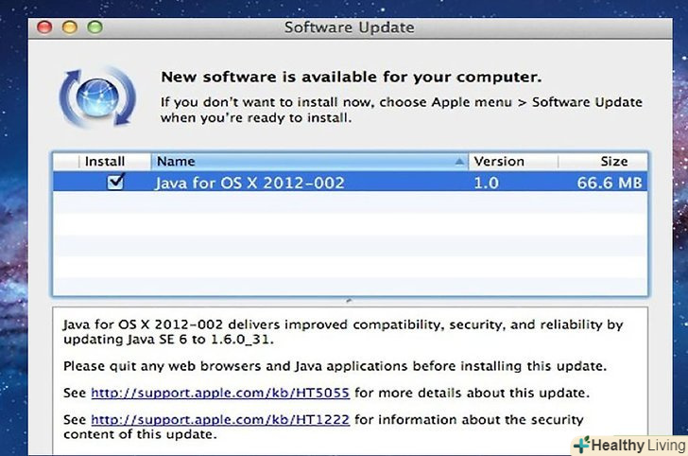
Task: Sort updates by the Version column header
Action: coord(499,162)
